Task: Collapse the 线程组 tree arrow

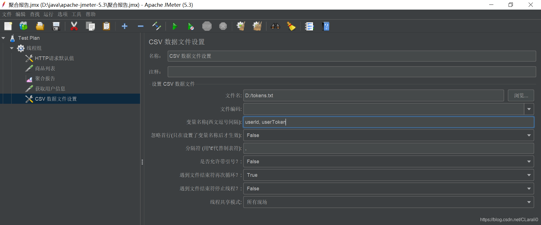Action: coord(12,48)
